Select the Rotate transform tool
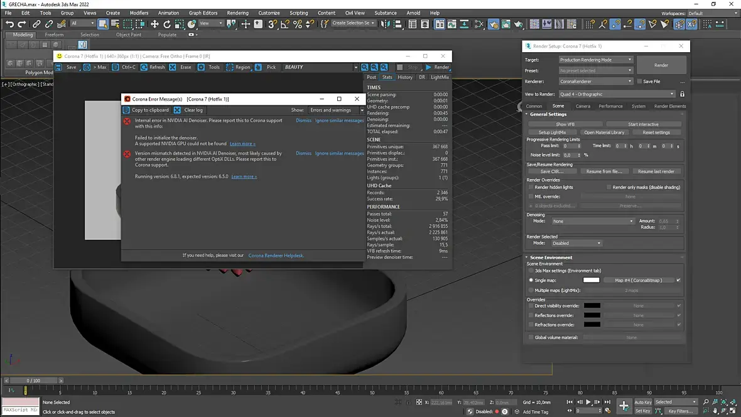Viewport: 741px width, 417px height. click(167, 24)
